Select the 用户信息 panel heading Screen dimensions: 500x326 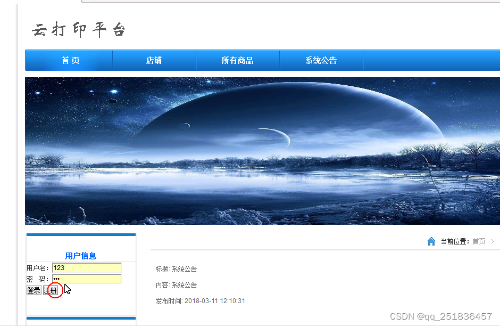[81, 256]
